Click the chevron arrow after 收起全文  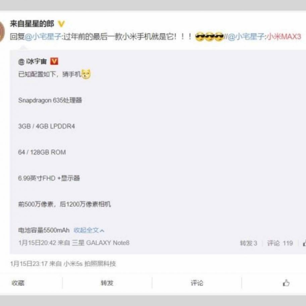[x=102, y=231]
